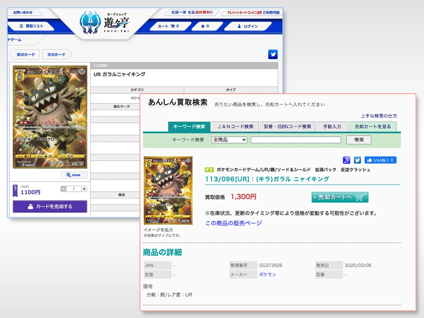
Task: Click the Facebook いいね! like button
Action: (x=380, y=160)
